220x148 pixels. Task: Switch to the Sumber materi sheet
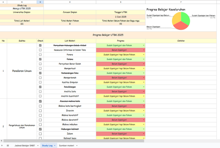pos(67,146)
